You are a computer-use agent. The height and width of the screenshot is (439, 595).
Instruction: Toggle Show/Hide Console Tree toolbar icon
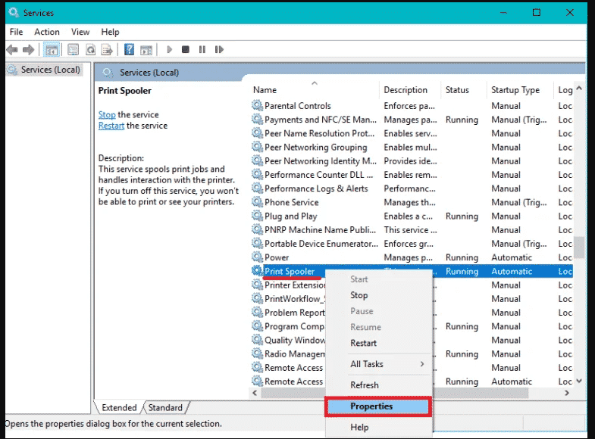pyautogui.click(x=52, y=50)
